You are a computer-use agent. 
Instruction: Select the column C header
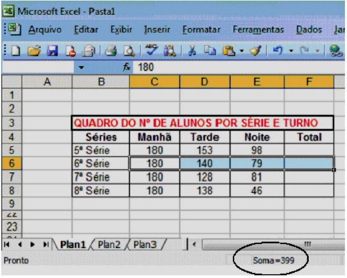[155, 82]
